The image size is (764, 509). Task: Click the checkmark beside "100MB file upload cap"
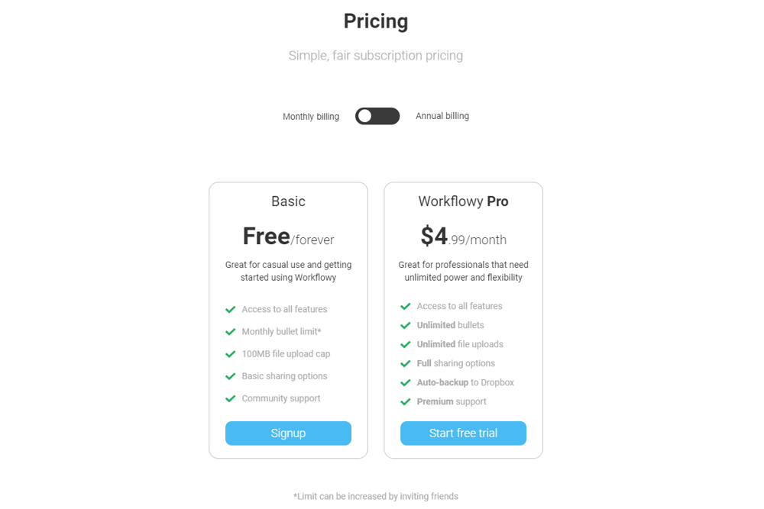pos(230,353)
